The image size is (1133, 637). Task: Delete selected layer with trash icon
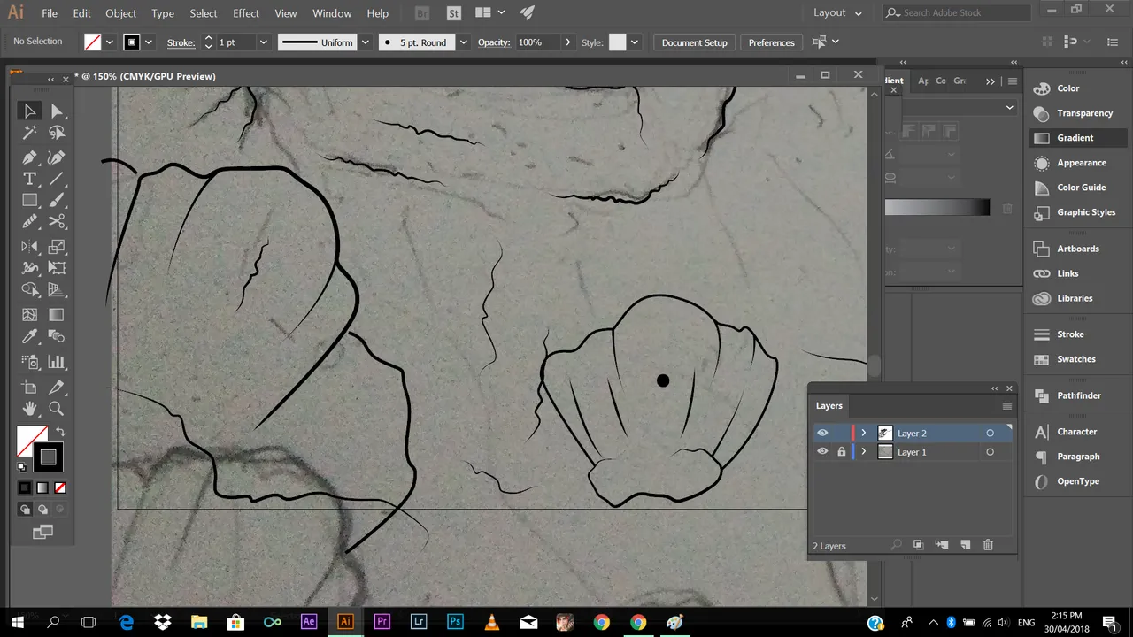(x=988, y=545)
